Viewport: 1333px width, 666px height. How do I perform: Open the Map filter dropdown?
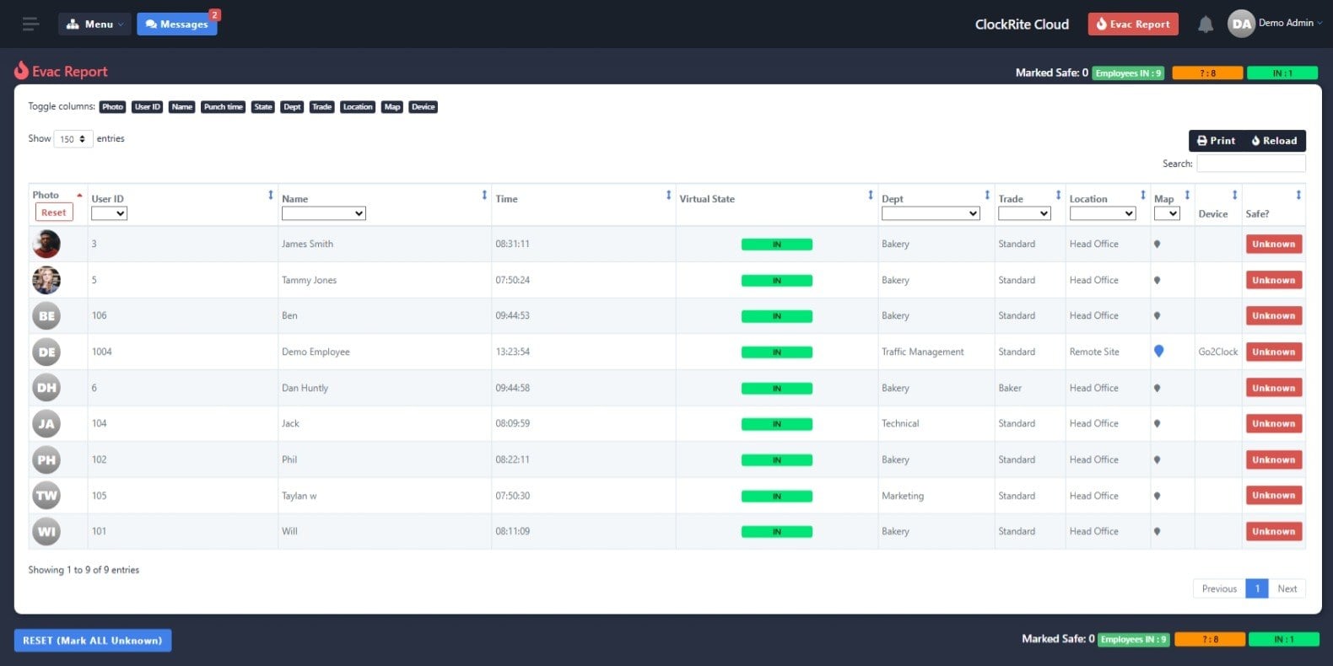(1167, 214)
